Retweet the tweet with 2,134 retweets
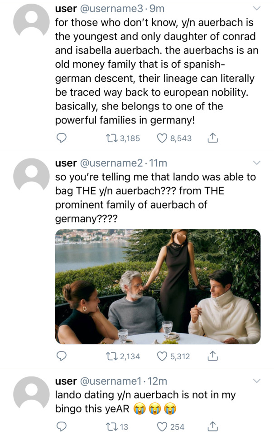This screenshot has height=436, width=274. tap(110, 357)
